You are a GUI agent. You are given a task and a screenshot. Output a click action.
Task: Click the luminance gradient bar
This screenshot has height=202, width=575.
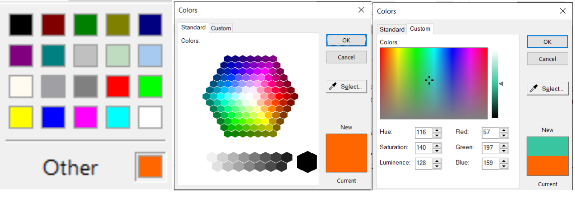point(495,83)
